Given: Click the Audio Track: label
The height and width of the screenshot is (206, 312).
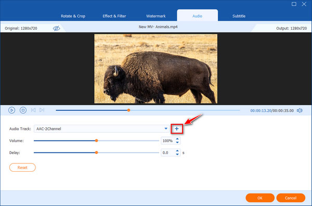Looking at the screenshot, I should click(20, 129).
